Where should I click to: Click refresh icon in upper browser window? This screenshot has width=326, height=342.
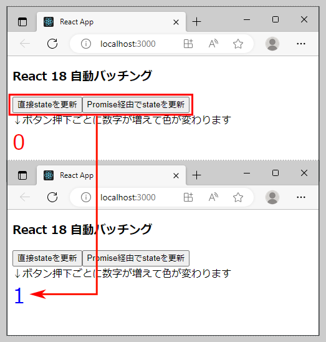coord(52,44)
